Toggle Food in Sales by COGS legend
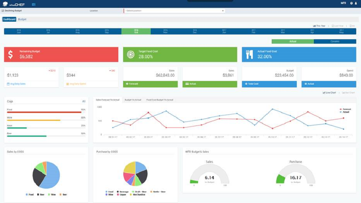Screen dimensions: 361x203 [30, 194]
